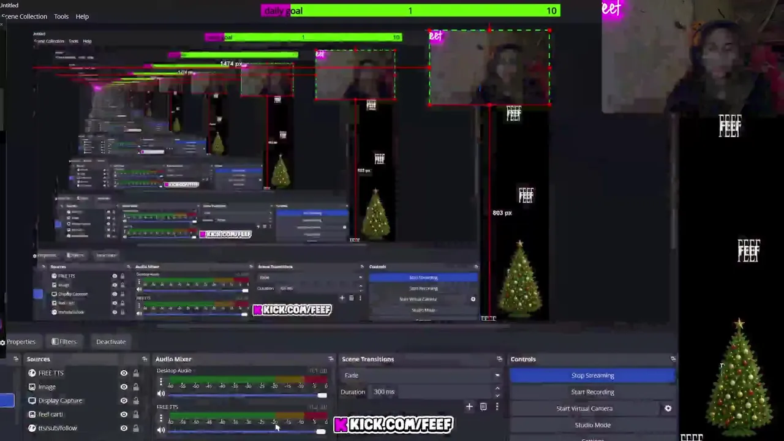This screenshot has width=784, height=441.
Task: Open the Fade transition dropdown
Action: click(421, 375)
